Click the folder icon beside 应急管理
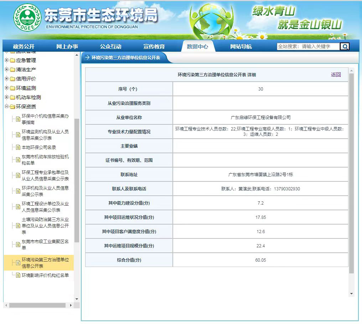 12,61
